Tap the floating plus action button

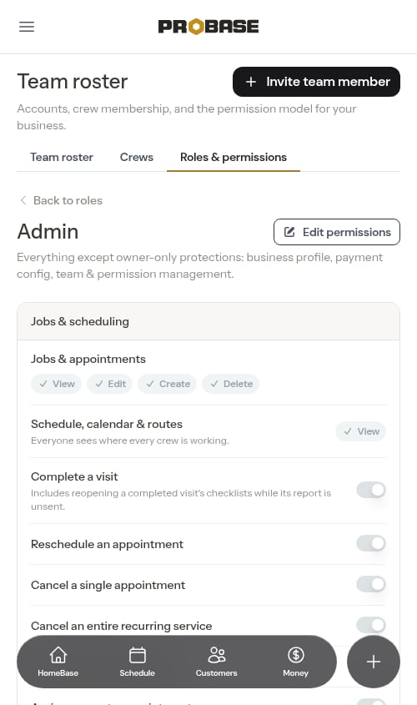tap(374, 662)
